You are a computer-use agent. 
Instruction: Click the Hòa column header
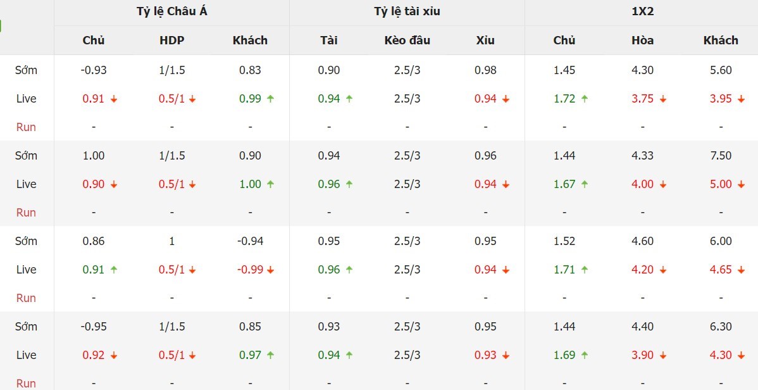(642, 40)
